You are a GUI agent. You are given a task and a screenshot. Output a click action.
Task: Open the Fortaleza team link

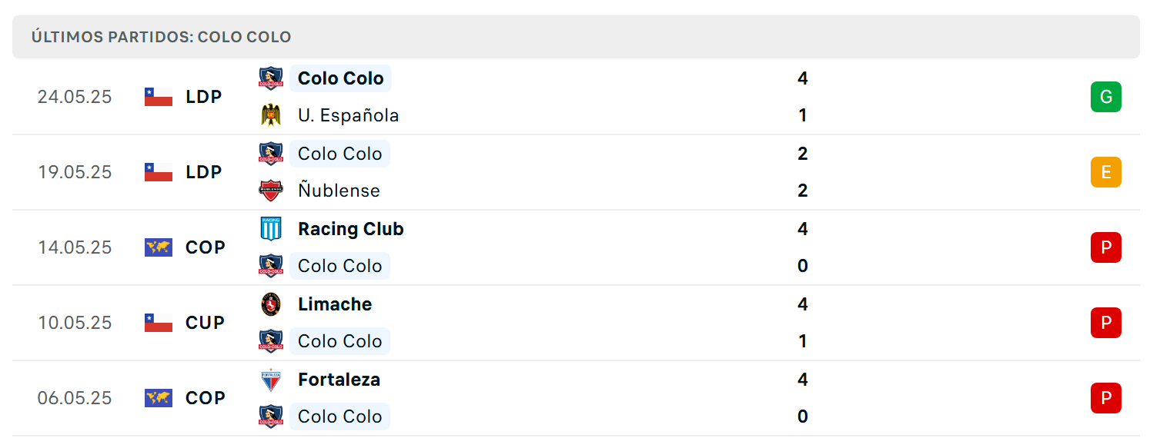[x=339, y=380]
